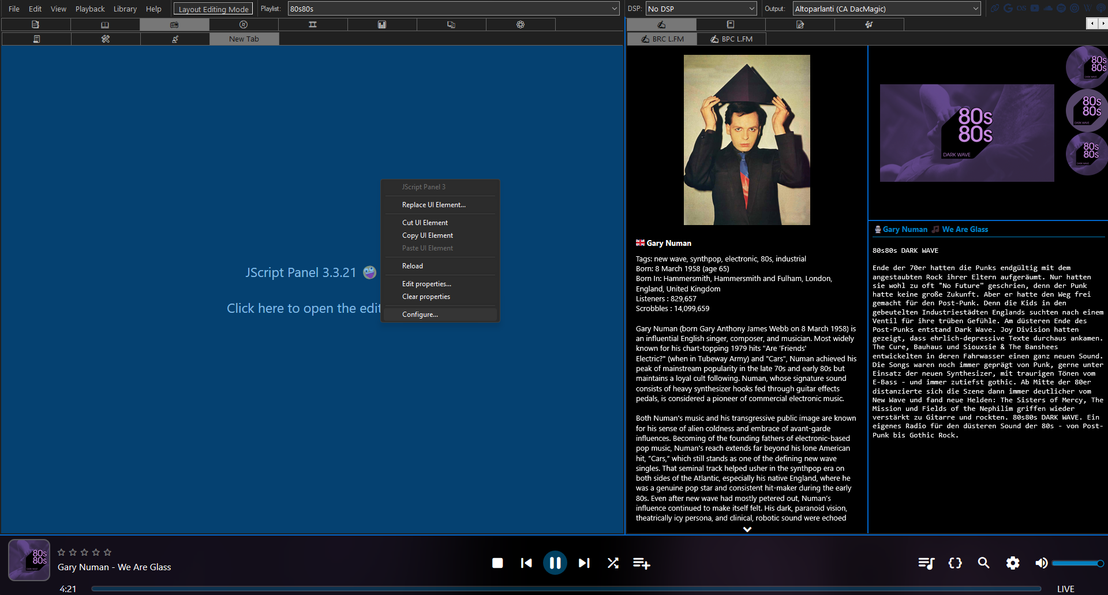Screen dimensions: 1108x595
Task: Click the large 80s80s Dark Wave image
Action: pyautogui.click(x=967, y=133)
